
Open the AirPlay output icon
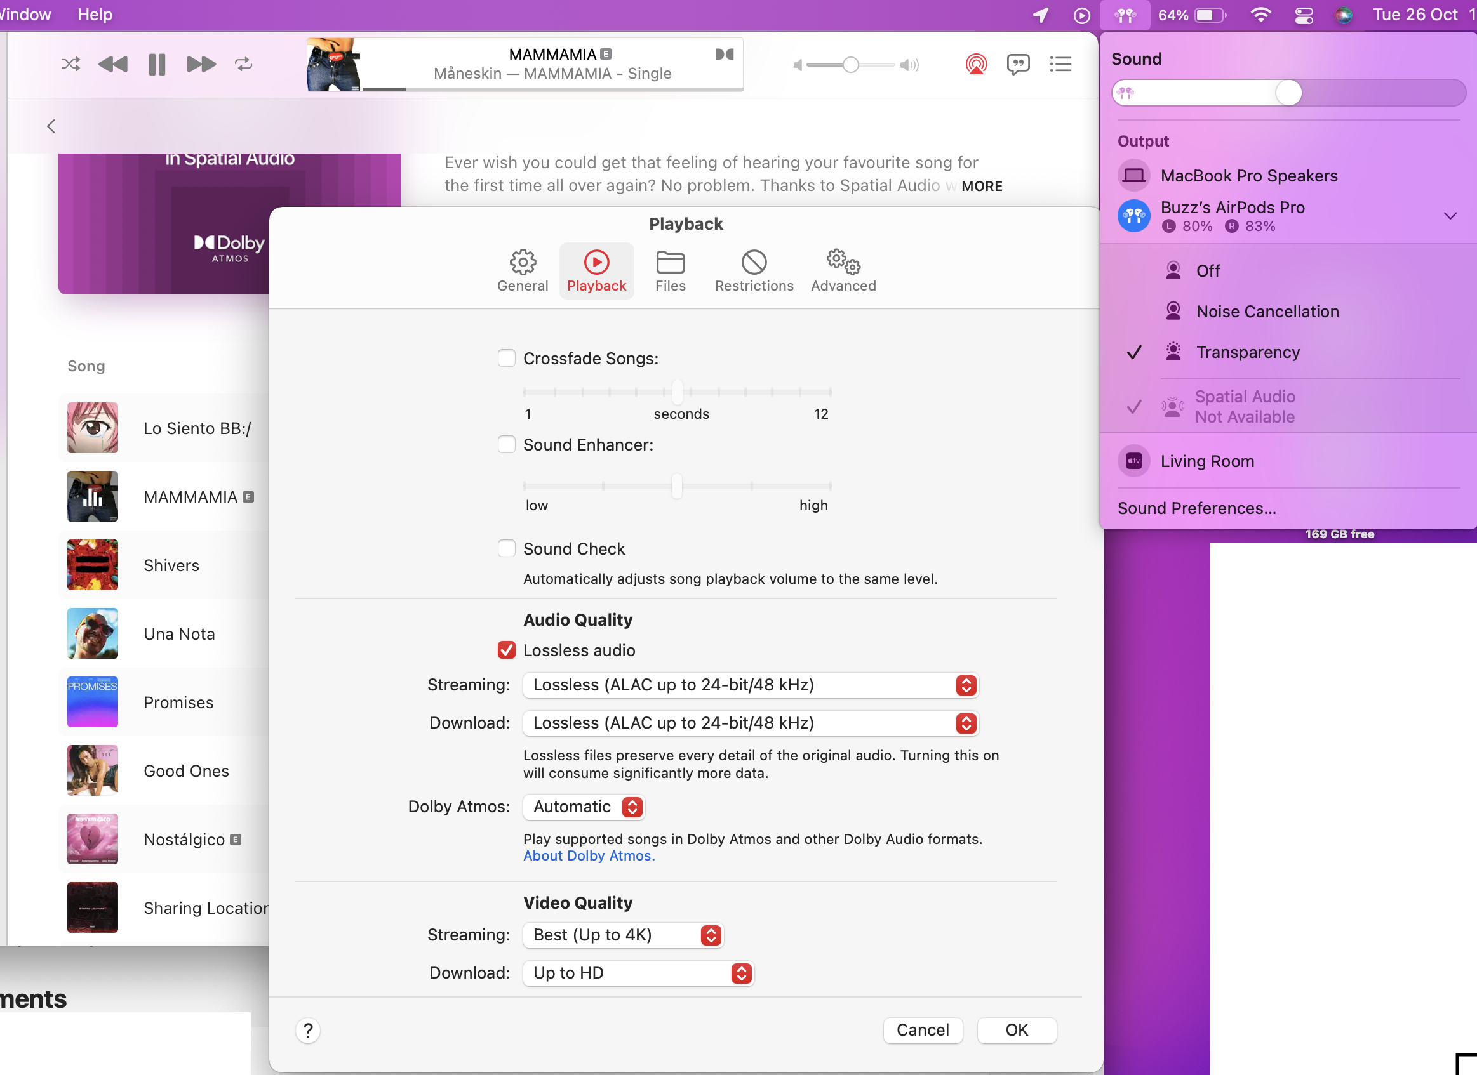975,63
